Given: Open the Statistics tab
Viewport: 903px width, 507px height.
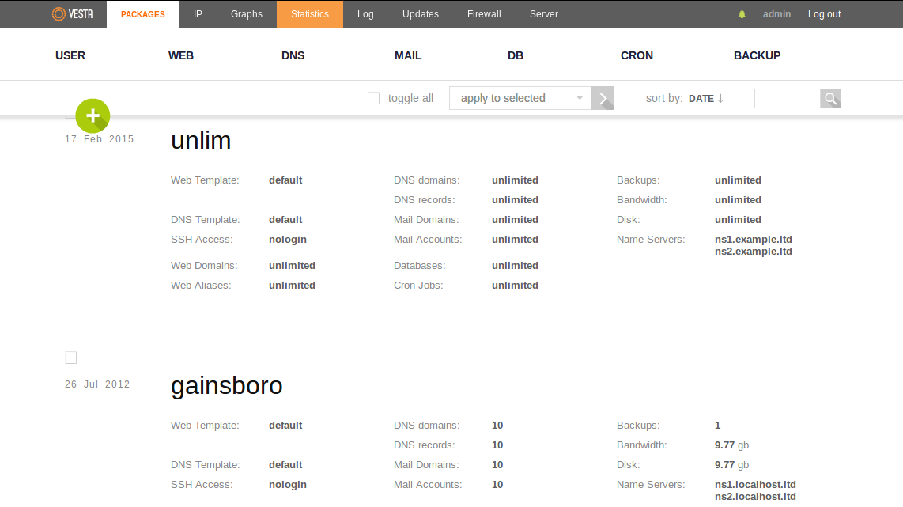Looking at the screenshot, I should click(309, 14).
